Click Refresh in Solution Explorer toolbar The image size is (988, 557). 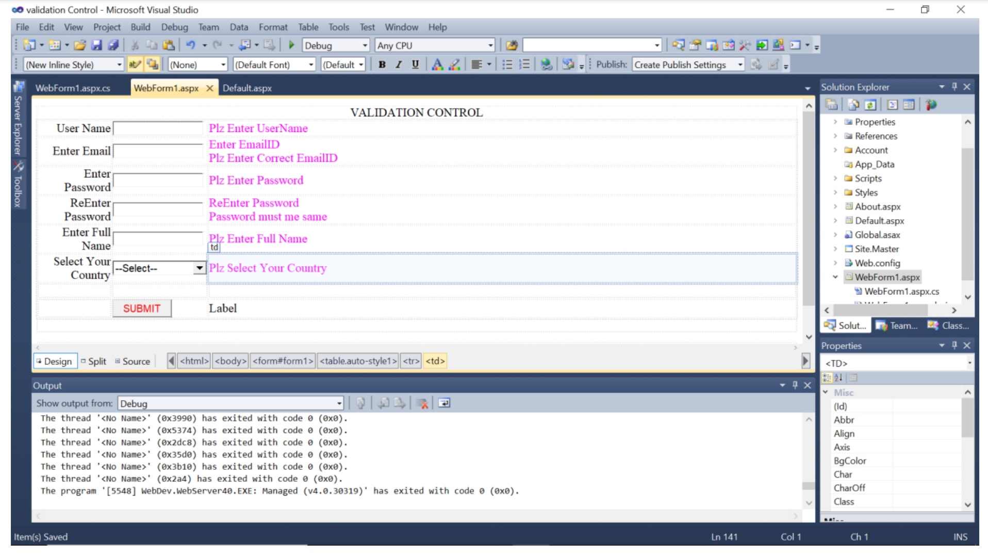[x=870, y=105]
